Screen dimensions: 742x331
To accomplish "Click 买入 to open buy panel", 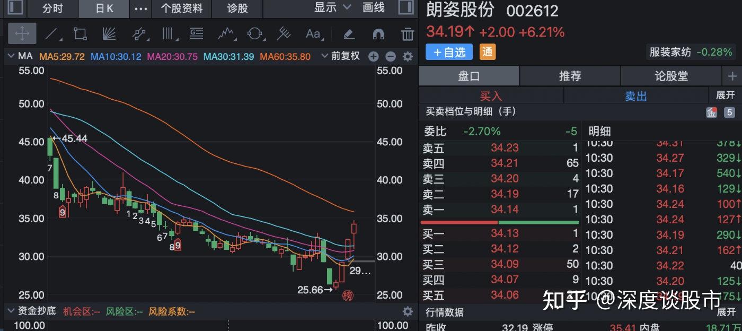I will tap(491, 95).
